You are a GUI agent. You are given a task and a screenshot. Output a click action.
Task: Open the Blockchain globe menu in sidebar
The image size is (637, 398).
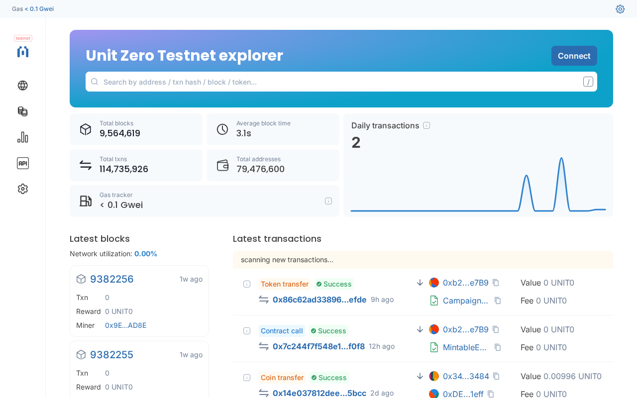[x=23, y=86]
